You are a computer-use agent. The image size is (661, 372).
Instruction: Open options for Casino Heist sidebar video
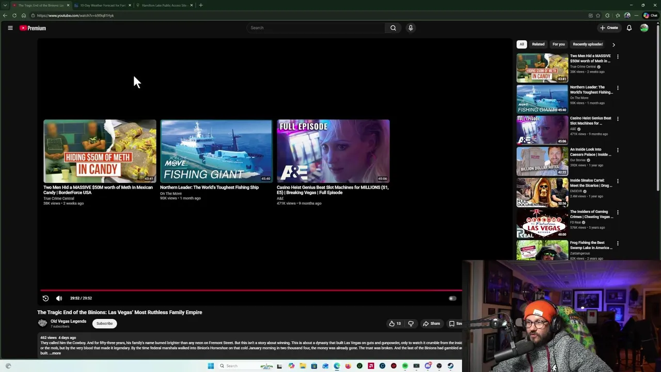click(618, 119)
